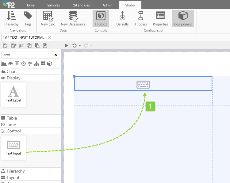The height and width of the screenshot is (183, 230).
Task: Click the Cut scissors icon
Action: pyautogui.click(x=21, y=46)
